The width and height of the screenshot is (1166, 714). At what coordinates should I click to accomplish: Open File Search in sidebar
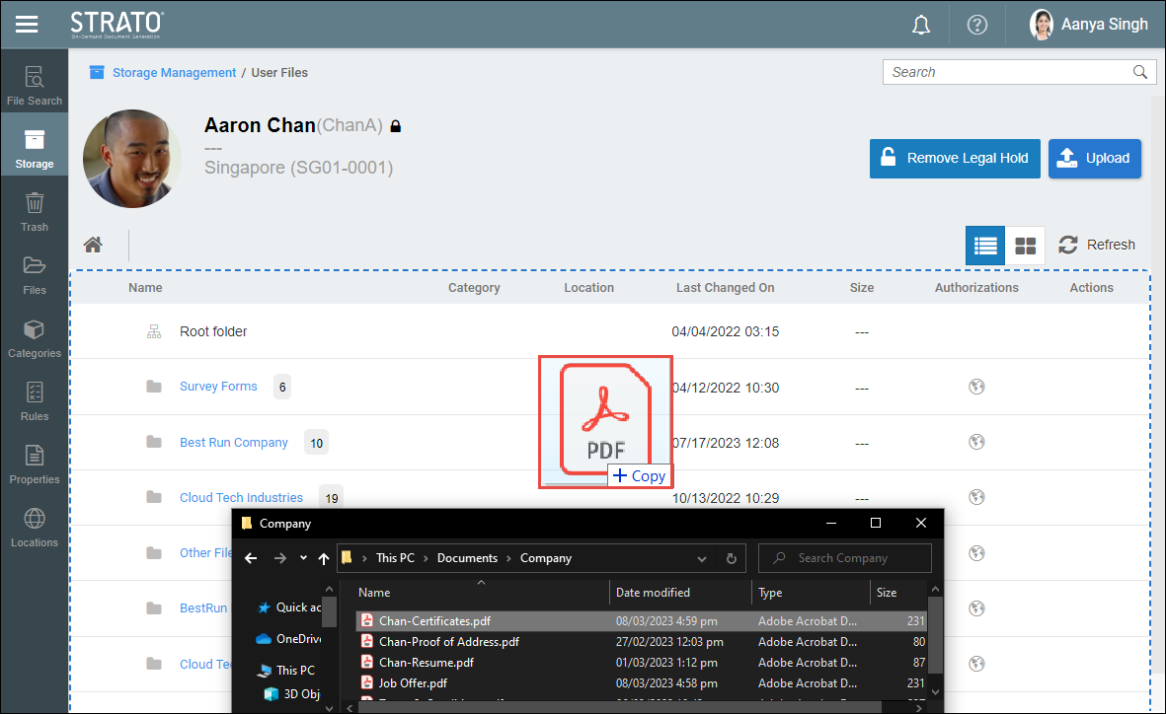click(x=35, y=85)
